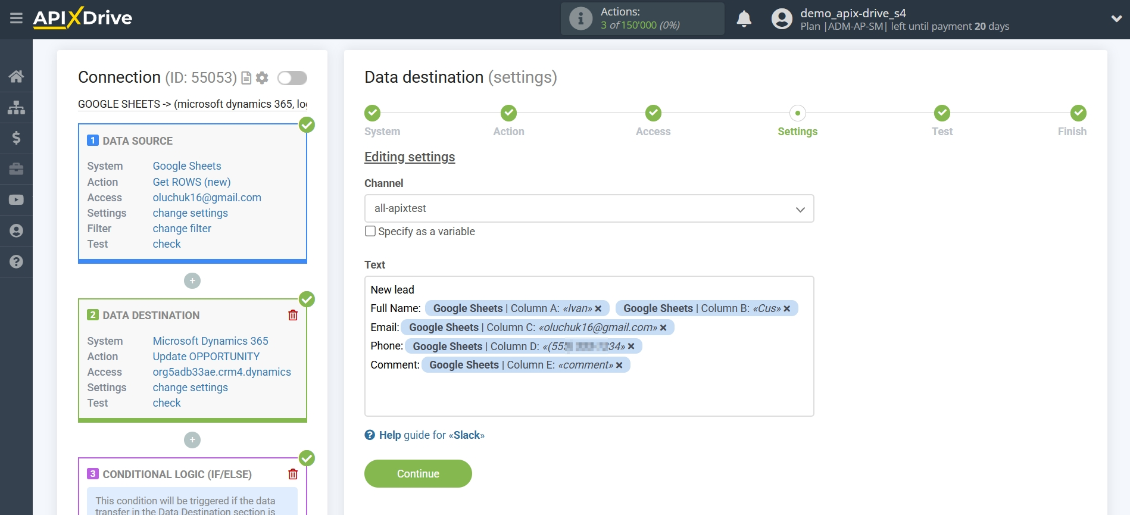Viewport: 1130px width, 515px height.
Task: Click the Actions info icon
Action: pos(580,18)
